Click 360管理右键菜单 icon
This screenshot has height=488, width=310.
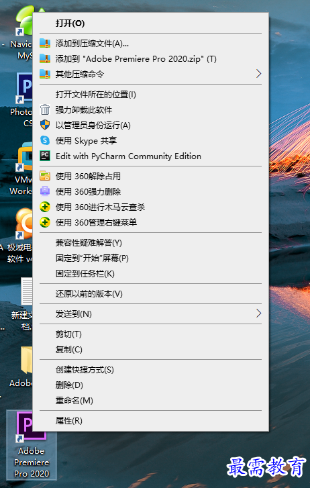pyautogui.click(x=45, y=222)
